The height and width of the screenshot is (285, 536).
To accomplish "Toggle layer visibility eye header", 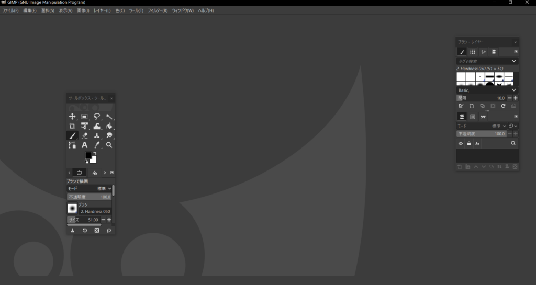I will [x=461, y=143].
